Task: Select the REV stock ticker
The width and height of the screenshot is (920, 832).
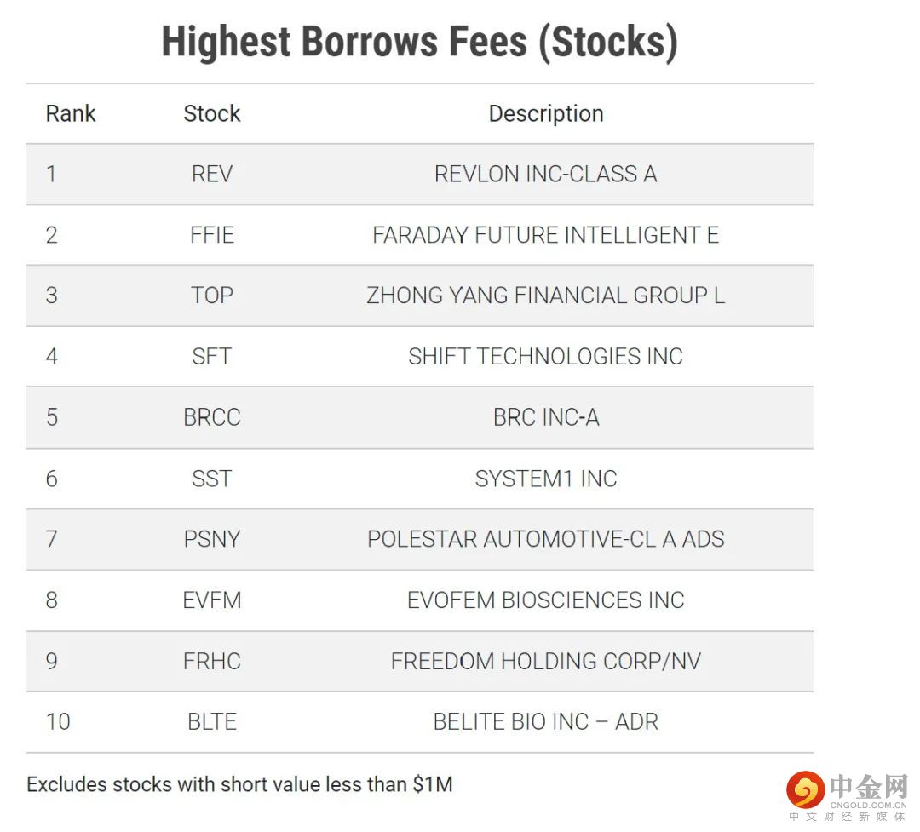Action: tap(212, 174)
